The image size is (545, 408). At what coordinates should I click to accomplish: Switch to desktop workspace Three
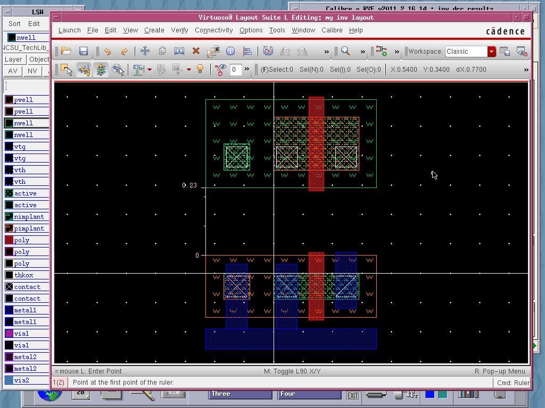tap(241, 394)
